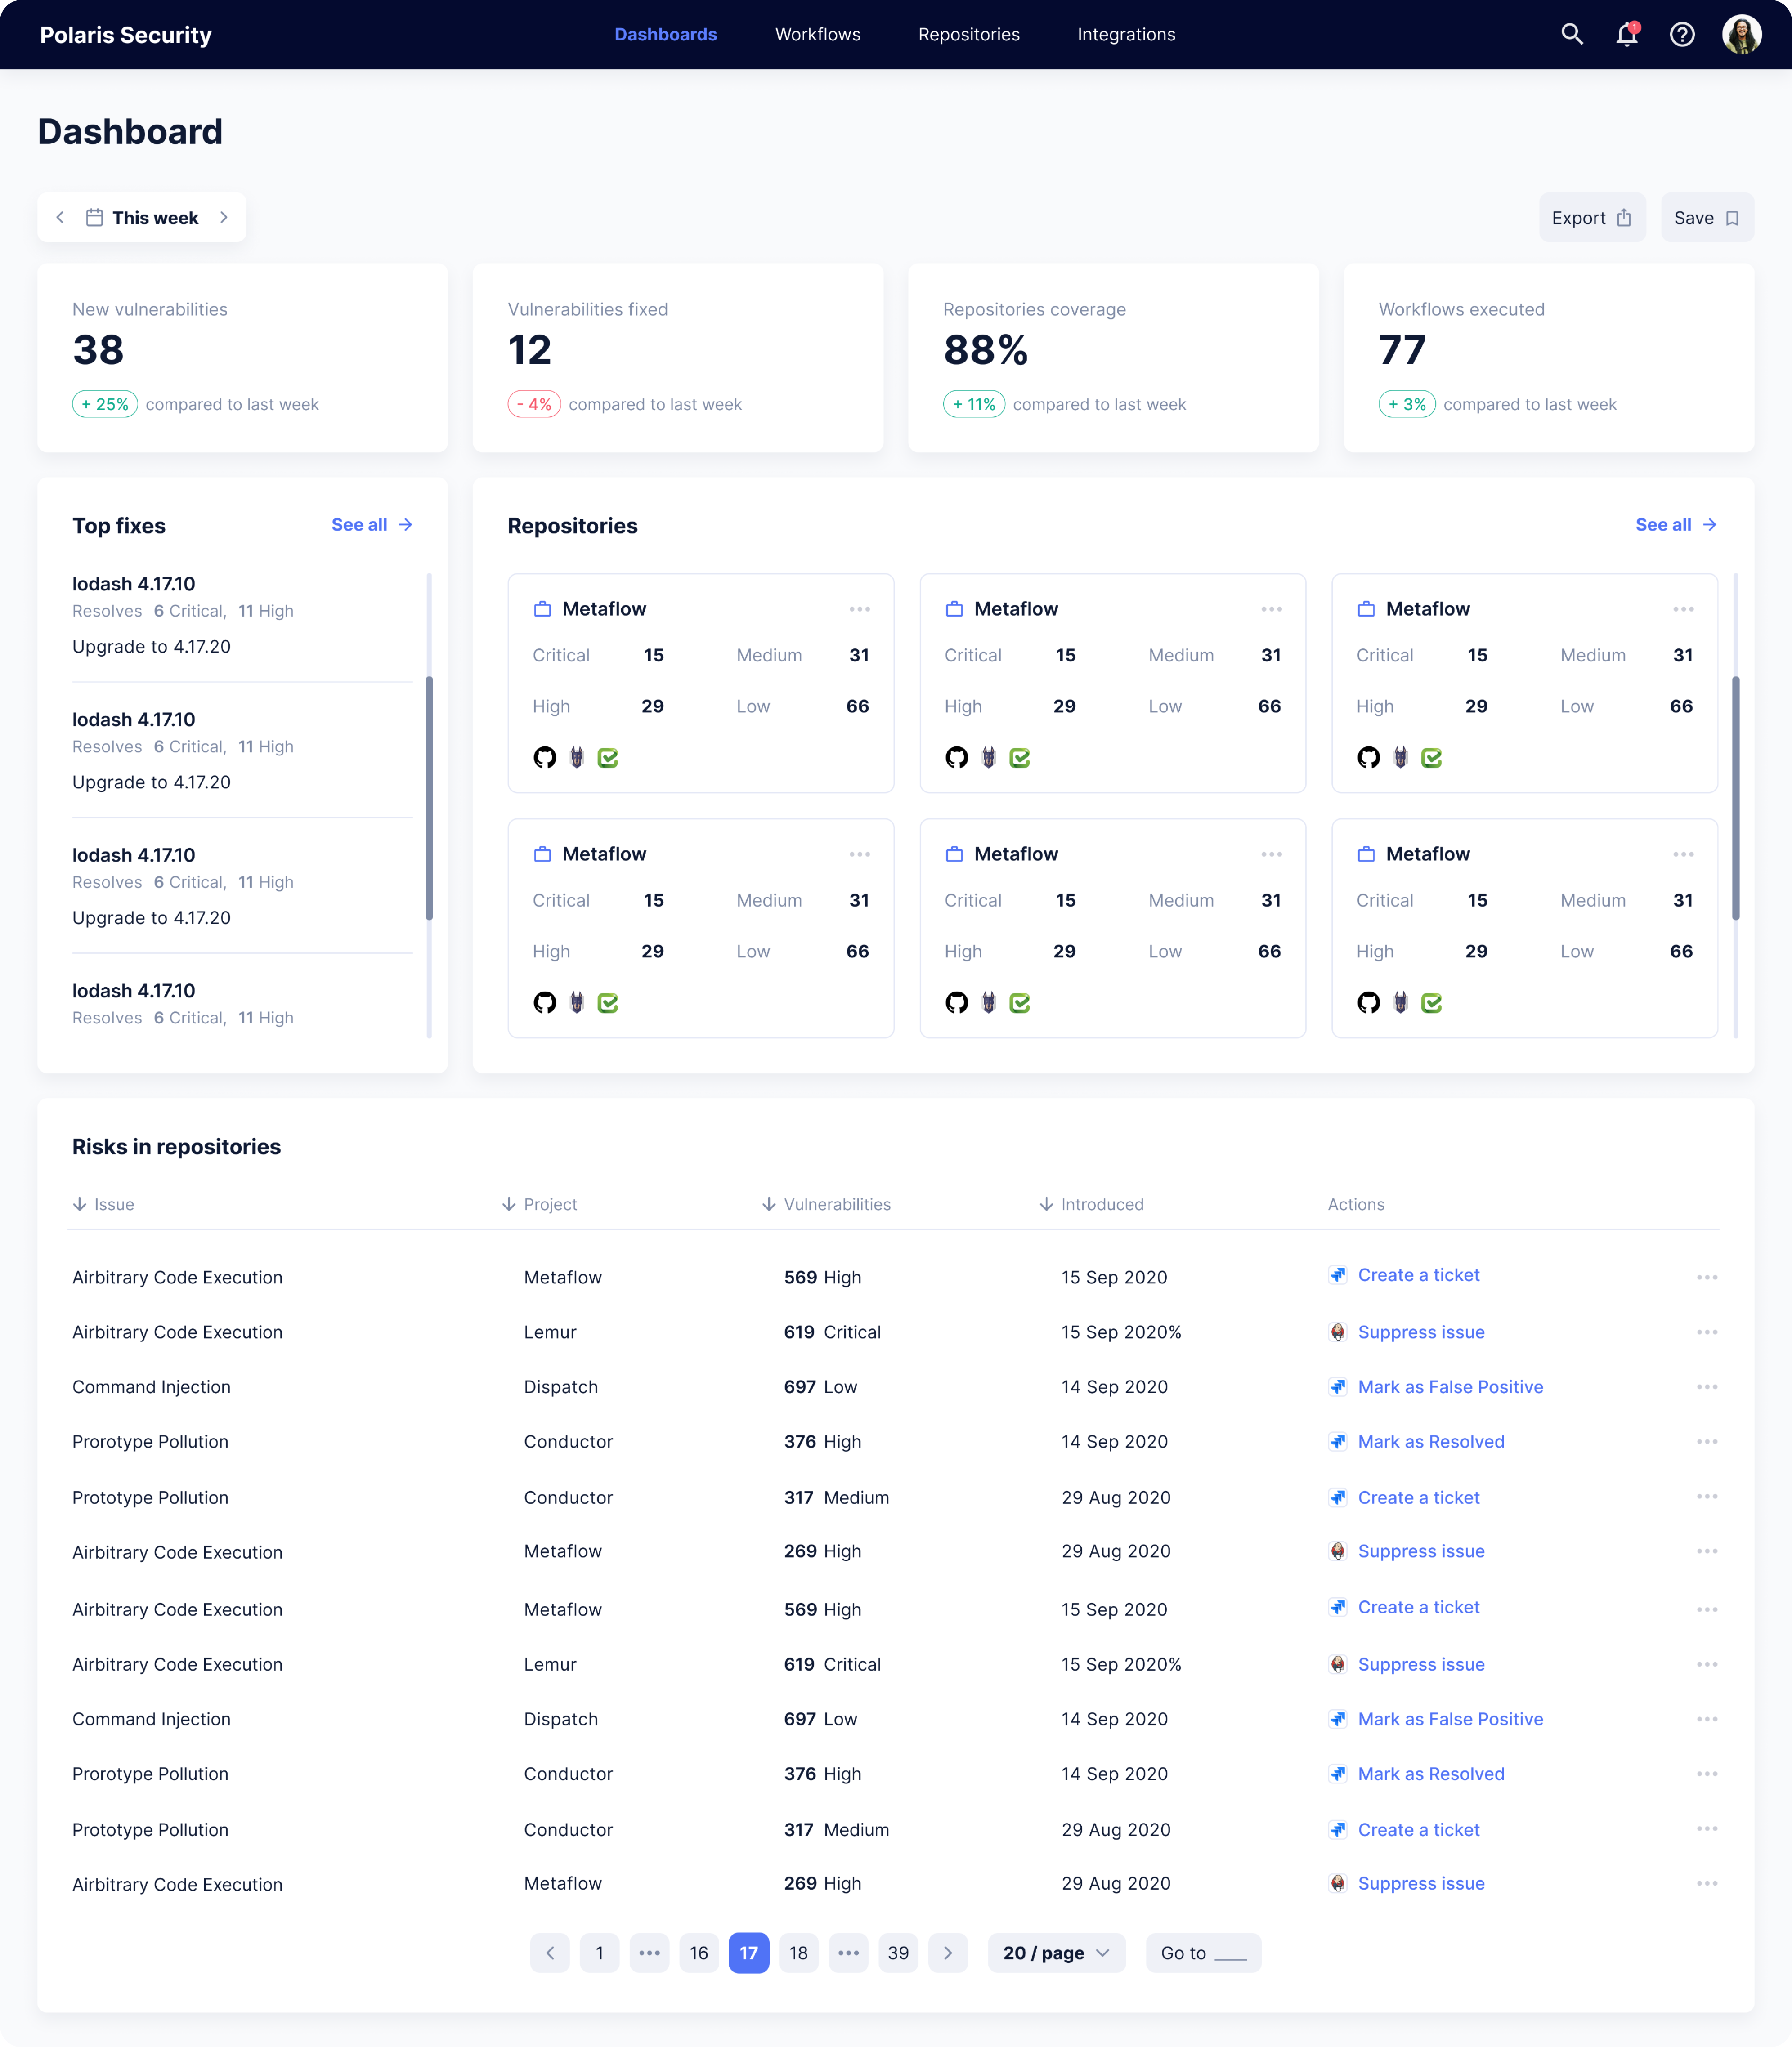
Task: Click the Snyk icon next to Suppress issue
Action: click(x=1338, y=1332)
